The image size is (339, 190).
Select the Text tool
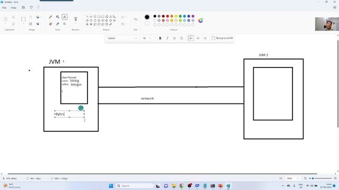pyautogui.click(x=65, y=17)
